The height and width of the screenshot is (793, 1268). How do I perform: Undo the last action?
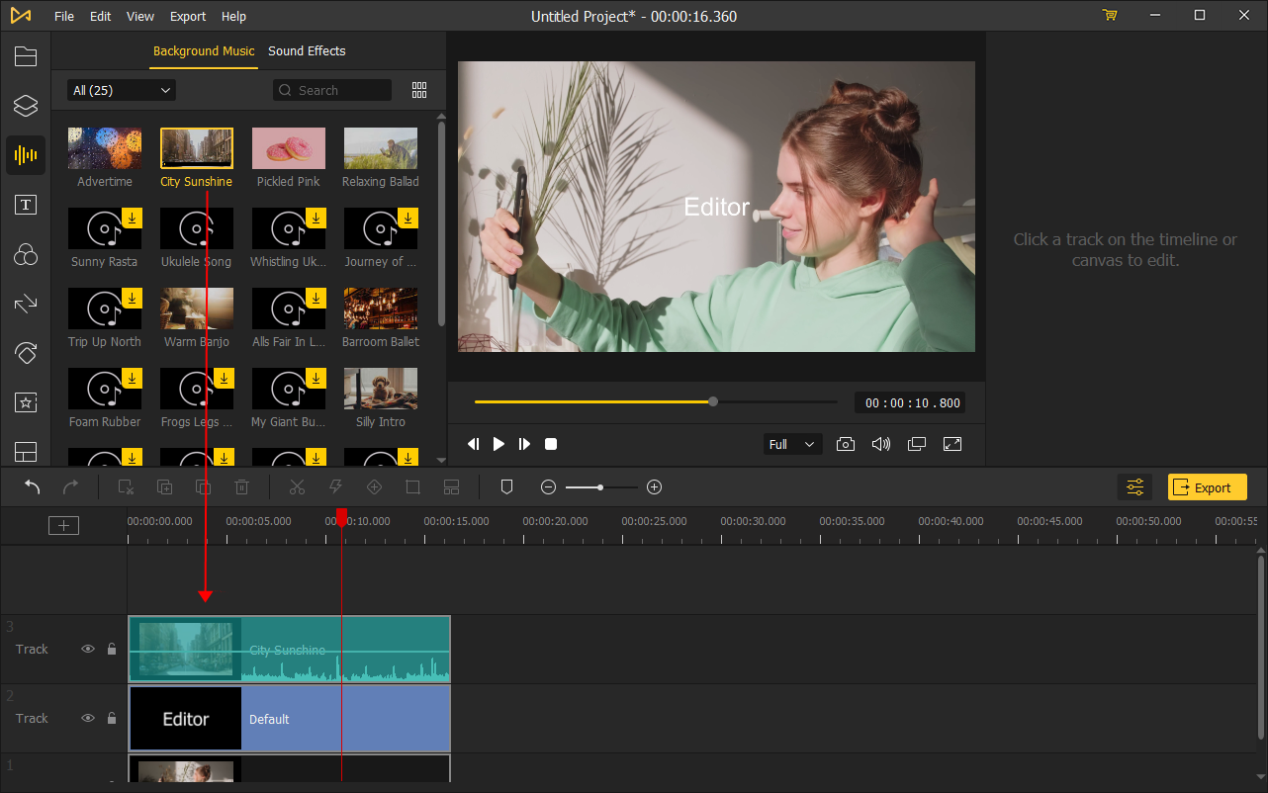[x=33, y=486]
